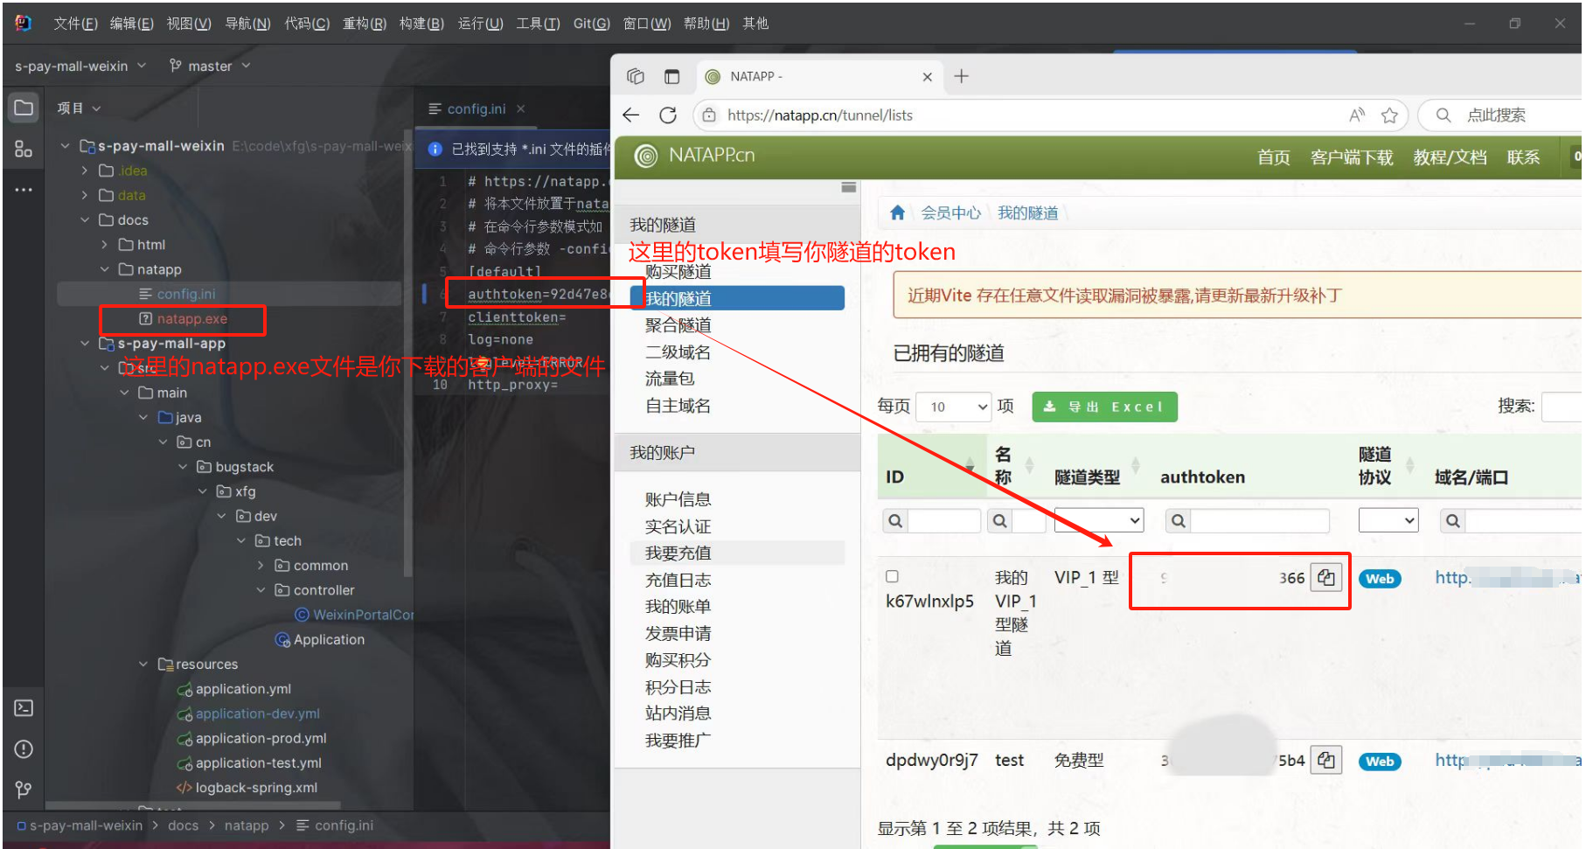Open the 编辑(E) menu
Image resolution: width=1586 pixels, height=849 pixels.
pos(132,24)
